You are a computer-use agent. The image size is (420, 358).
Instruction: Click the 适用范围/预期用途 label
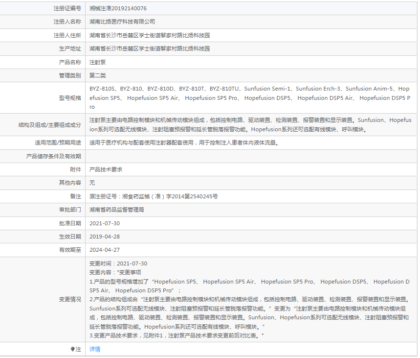point(58,143)
